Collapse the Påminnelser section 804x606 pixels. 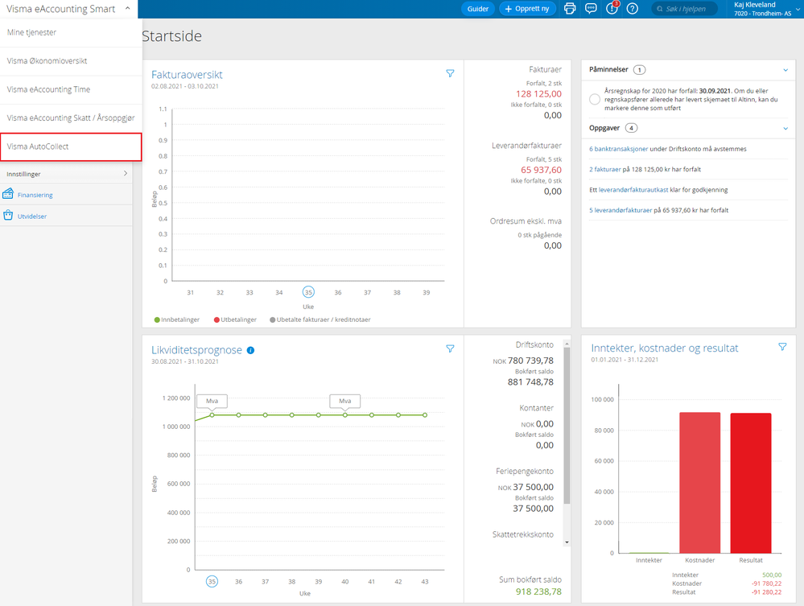click(x=785, y=70)
